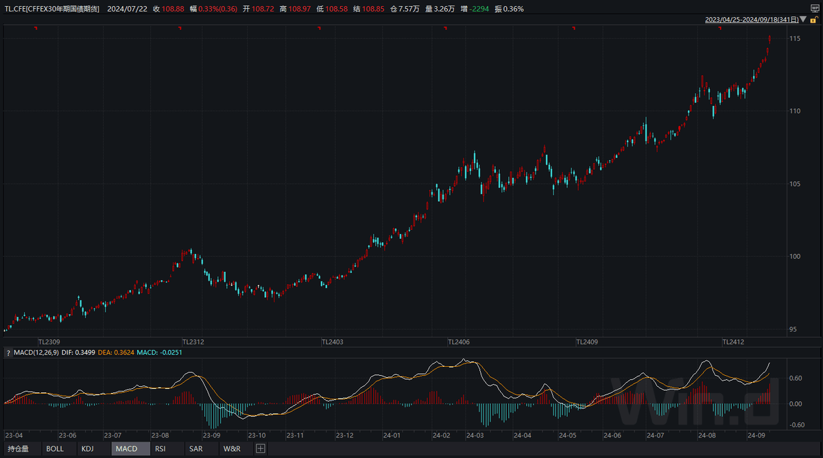This screenshot has width=823, height=458.
Task: Open the date range dropdown triangle
Action: tap(803, 20)
